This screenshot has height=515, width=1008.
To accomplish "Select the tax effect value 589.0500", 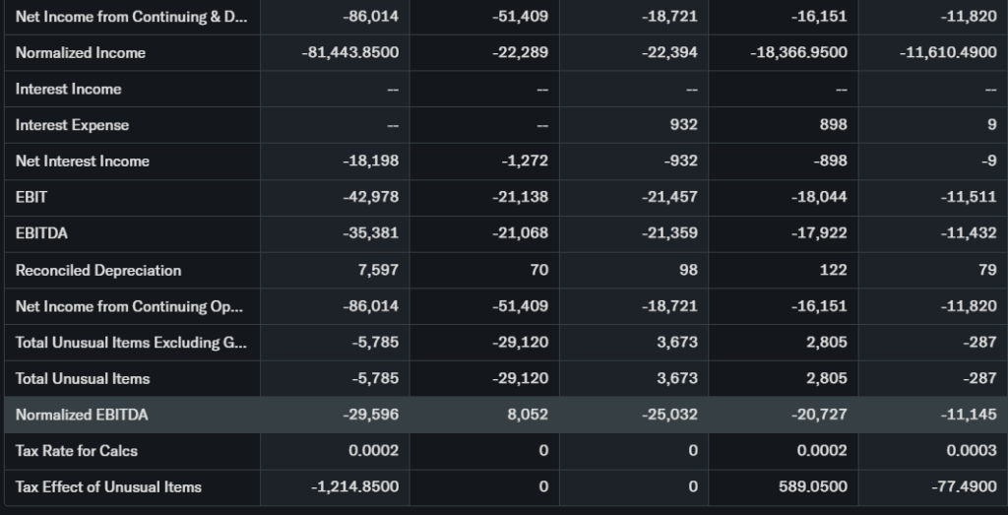I will pyautogui.click(x=812, y=486).
